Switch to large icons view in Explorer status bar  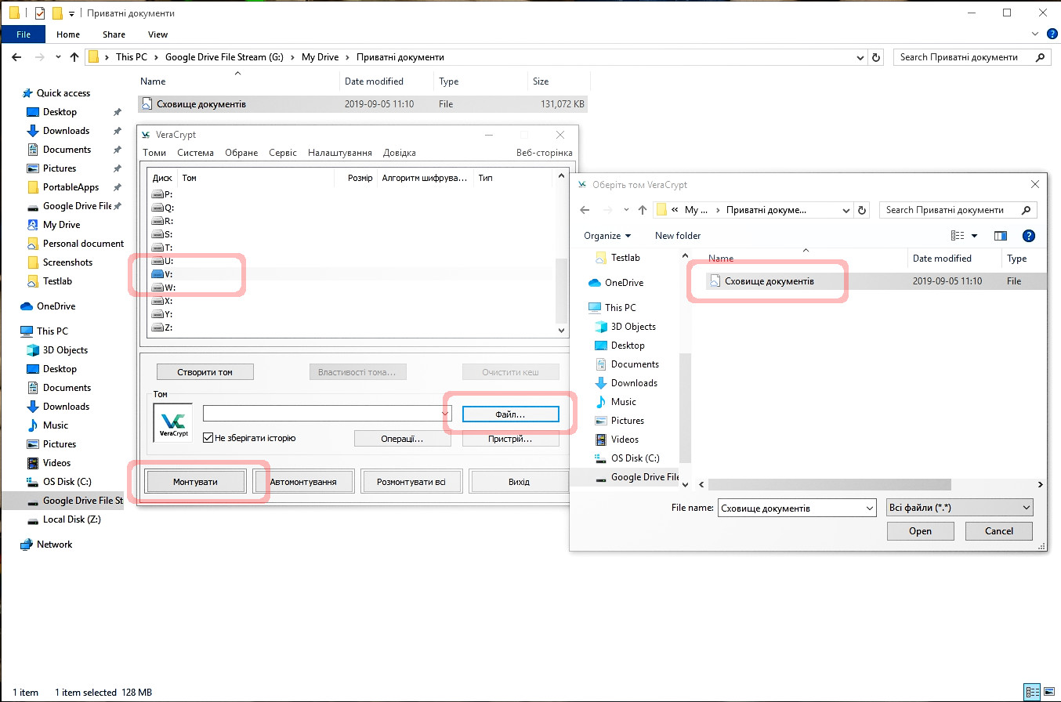[1048, 692]
